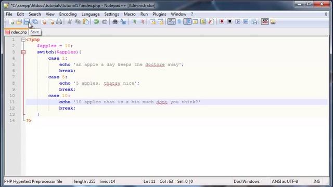Viewport: 333px width, 187px height.
Task: Click the Save floppy disk icon
Action: coord(27,22)
